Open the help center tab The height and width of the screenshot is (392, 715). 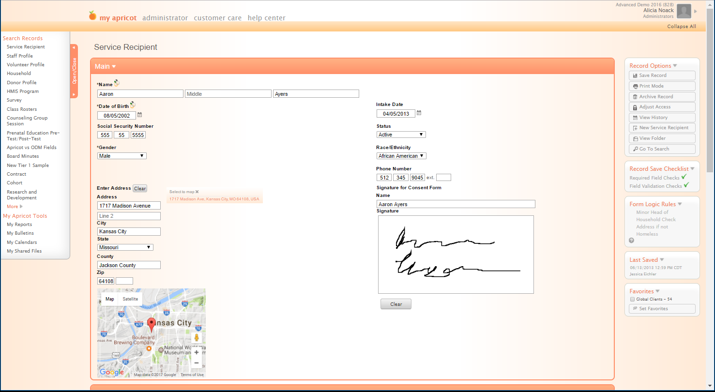point(266,18)
